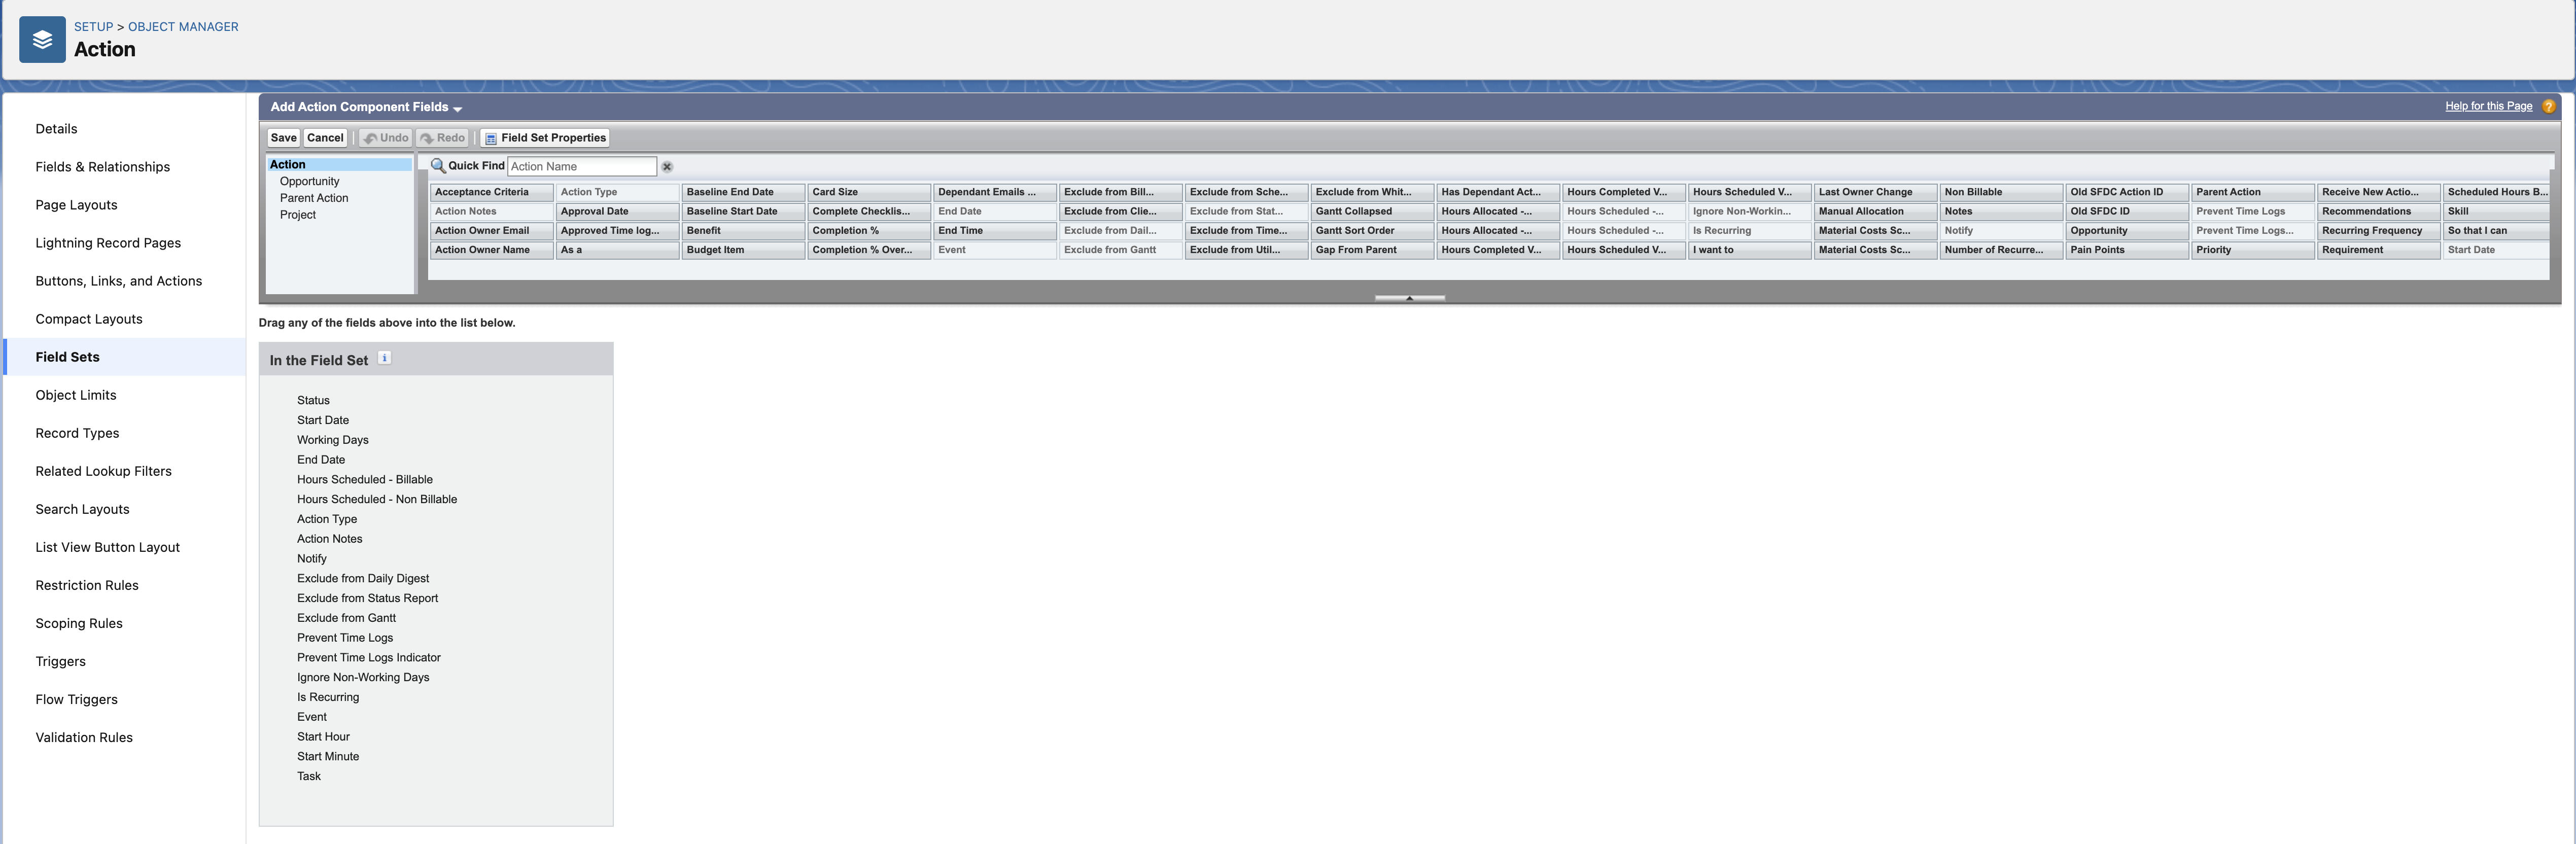Select Action in the object list
Image resolution: width=2576 pixels, height=844 pixels.
point(339,164)
